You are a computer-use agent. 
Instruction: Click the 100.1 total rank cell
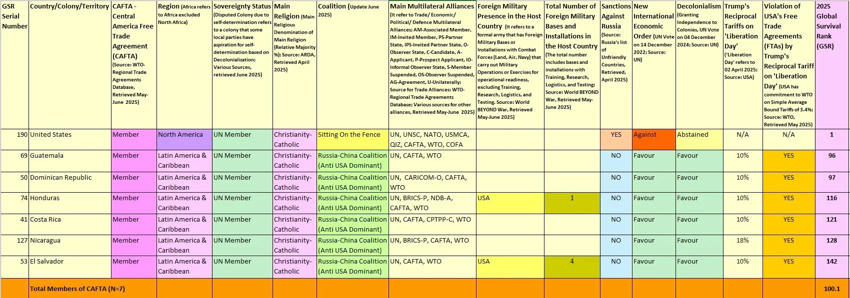coord(832,289)
